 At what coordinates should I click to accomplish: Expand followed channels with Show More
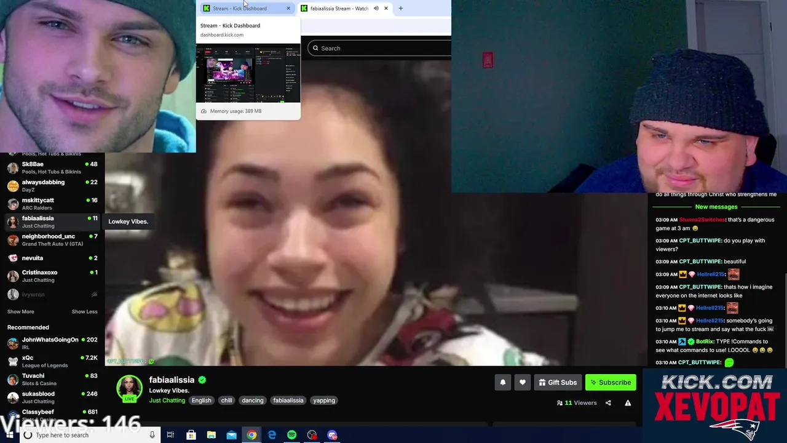(20, 312)
